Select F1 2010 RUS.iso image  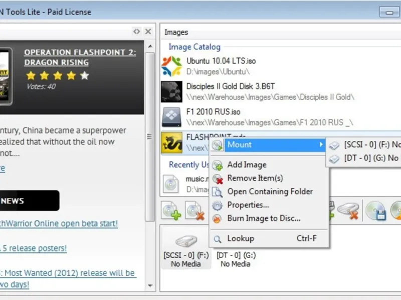click(x=281, y=117)
